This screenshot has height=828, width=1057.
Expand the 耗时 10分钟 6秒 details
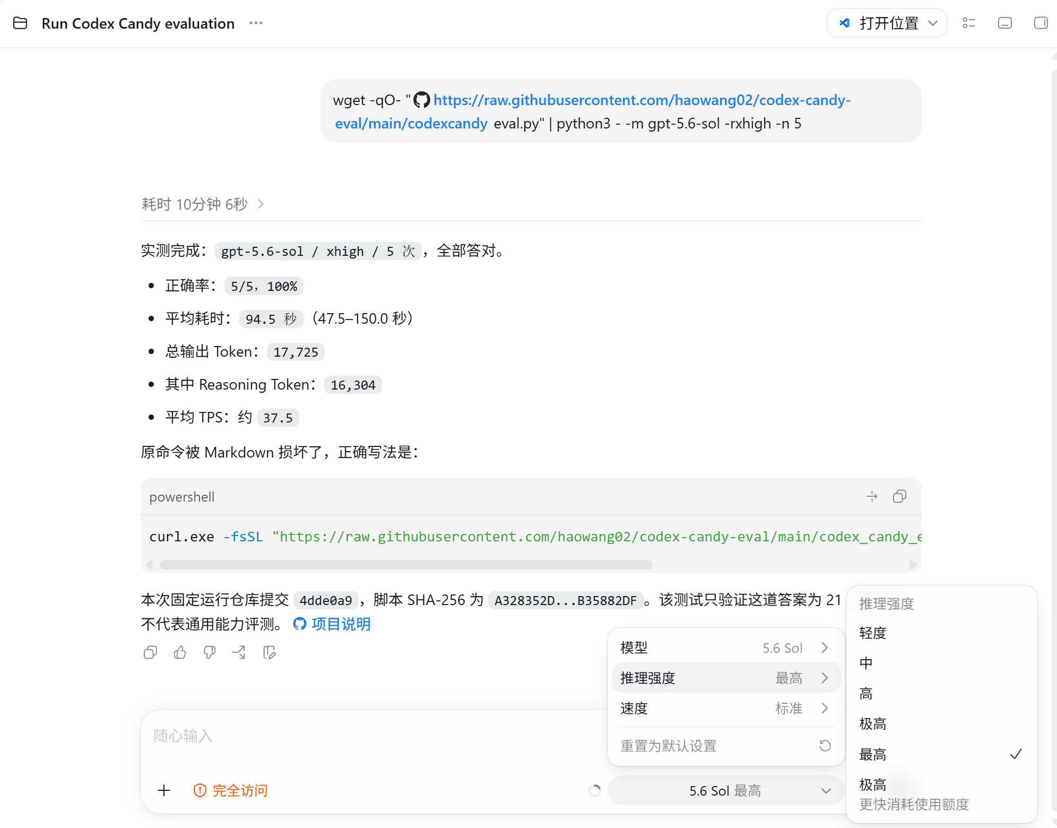(x=203, y=204)
